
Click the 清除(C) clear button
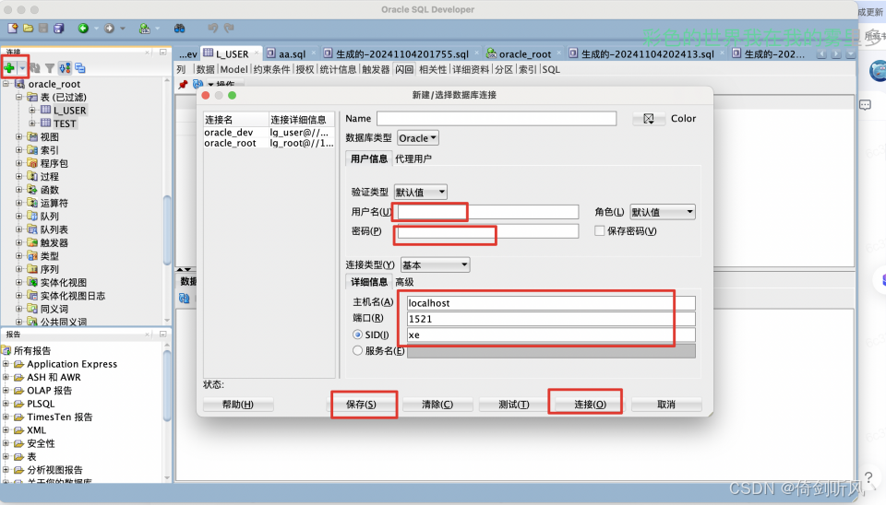[x=437, y=404]
